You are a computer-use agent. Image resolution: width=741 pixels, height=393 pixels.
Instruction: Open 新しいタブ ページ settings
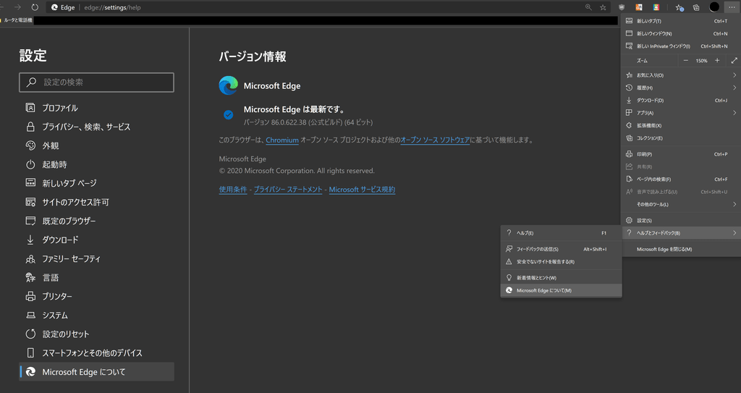(96, 183)
